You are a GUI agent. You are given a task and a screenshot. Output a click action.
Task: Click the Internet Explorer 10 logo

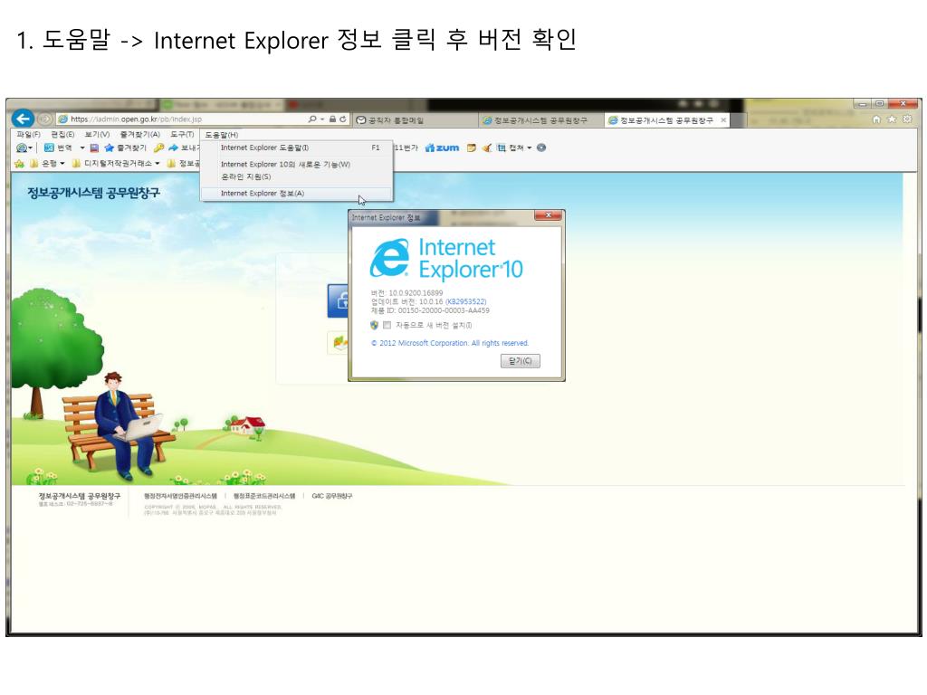click(447, 258)
